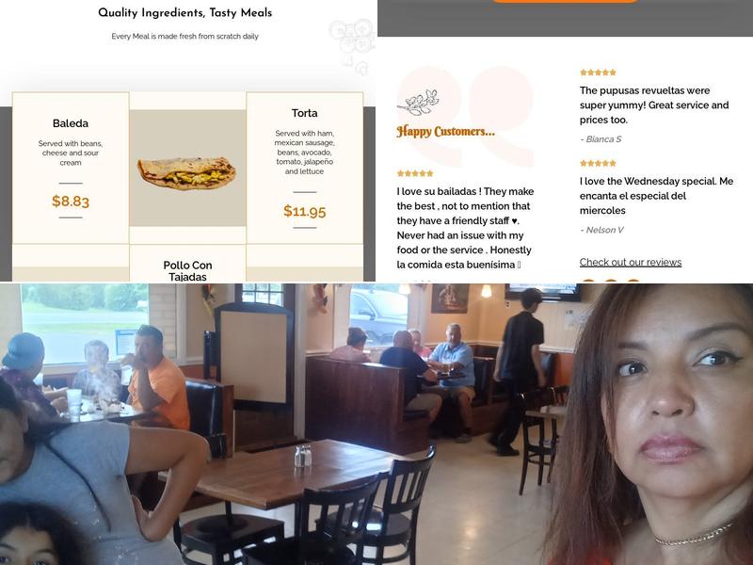Screen dimensions: 753x565
Task: Click the leaf sprig icon above Happy Customers
Action: [418, 103]
